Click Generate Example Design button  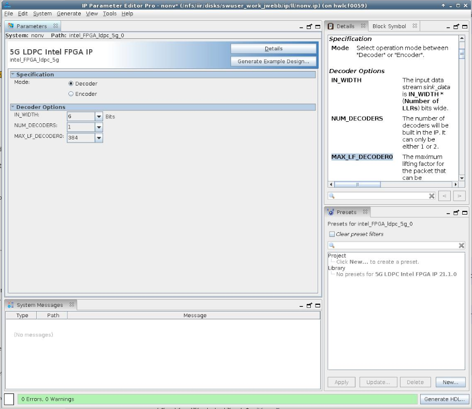[x=273, y=61]
